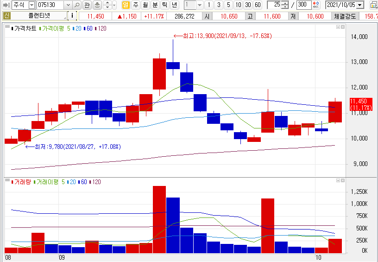Click the candle count field showing 25
The image size is (378, 262).
pyautogui.click(x=275, y=5)
